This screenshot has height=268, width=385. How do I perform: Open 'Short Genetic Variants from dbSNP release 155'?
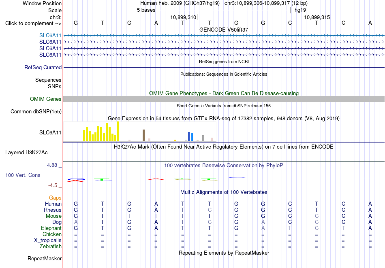coord(224,106)
